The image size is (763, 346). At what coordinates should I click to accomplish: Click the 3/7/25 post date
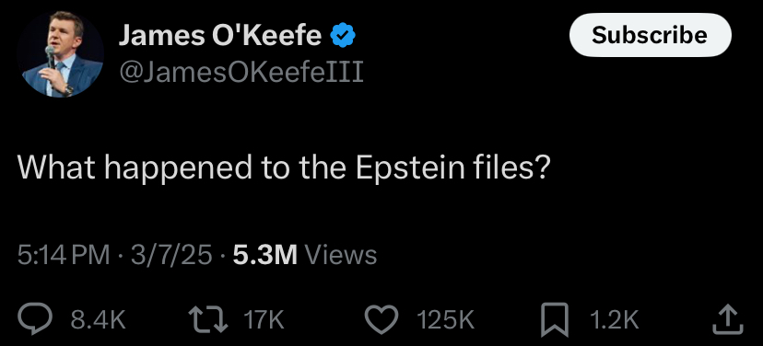(171, 255)
